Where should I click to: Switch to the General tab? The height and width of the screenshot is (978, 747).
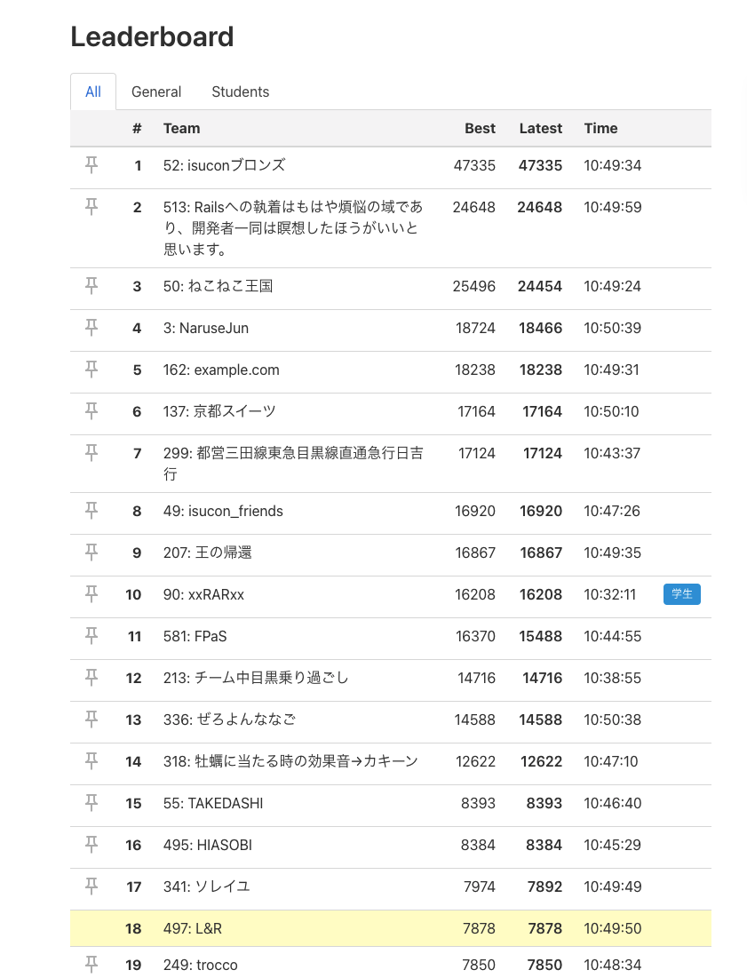point(156,91)
